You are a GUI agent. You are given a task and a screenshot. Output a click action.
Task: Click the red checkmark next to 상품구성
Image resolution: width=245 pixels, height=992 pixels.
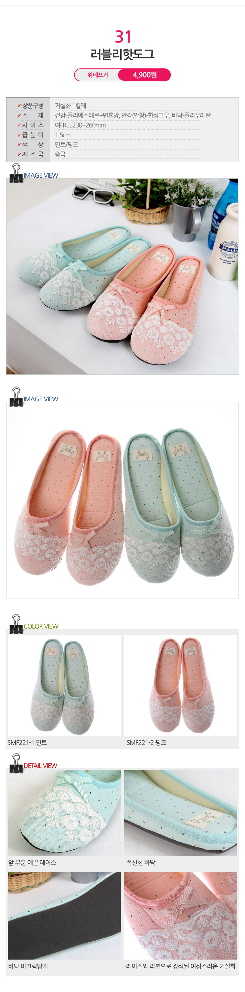click(19, 105)
